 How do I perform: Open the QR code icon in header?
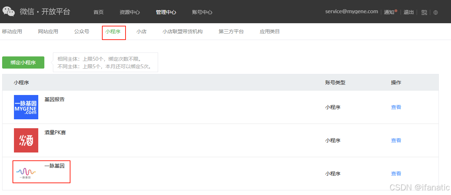[425, 12]
